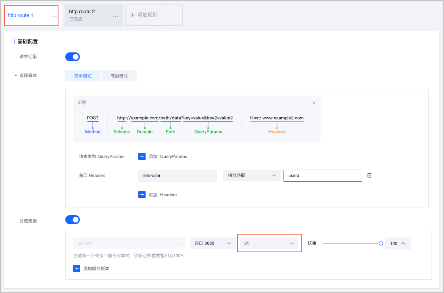Open the more options on http route 1

pyautogui.click(x=54, y=16)
